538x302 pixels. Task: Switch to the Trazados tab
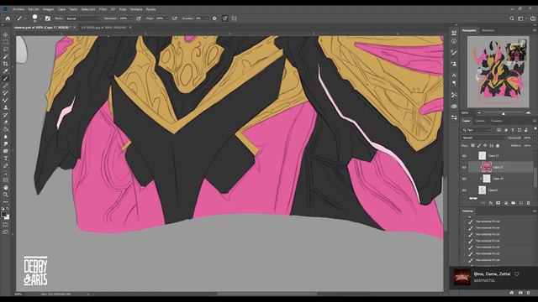(496, 121)
